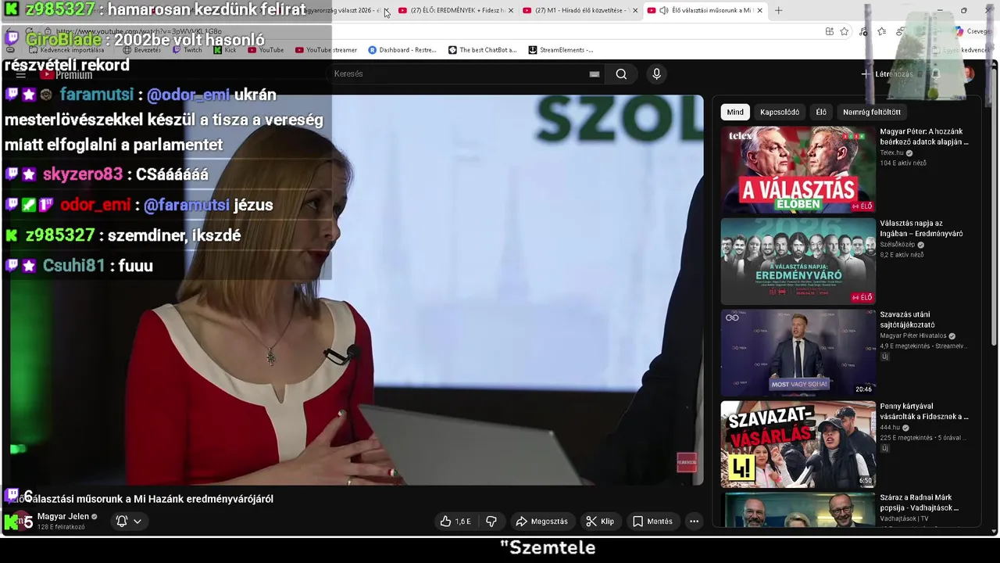Open the YouTube streamer bookmark
Screen dimensions: 1000x563
[x=326, y=50]
